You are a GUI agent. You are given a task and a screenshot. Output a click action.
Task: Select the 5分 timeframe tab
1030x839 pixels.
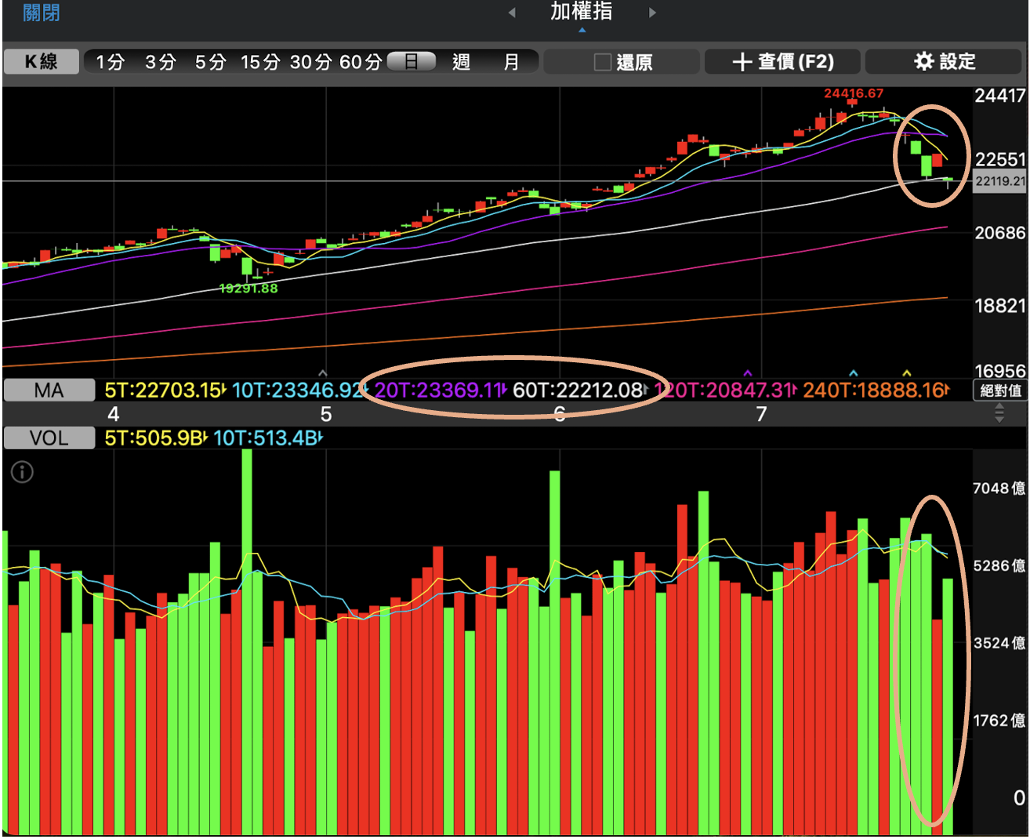[210, 62]
